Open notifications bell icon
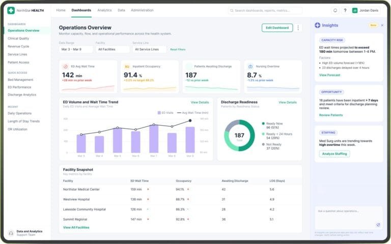The width and height of the screenshot is (391, 244). click(335, 11)
